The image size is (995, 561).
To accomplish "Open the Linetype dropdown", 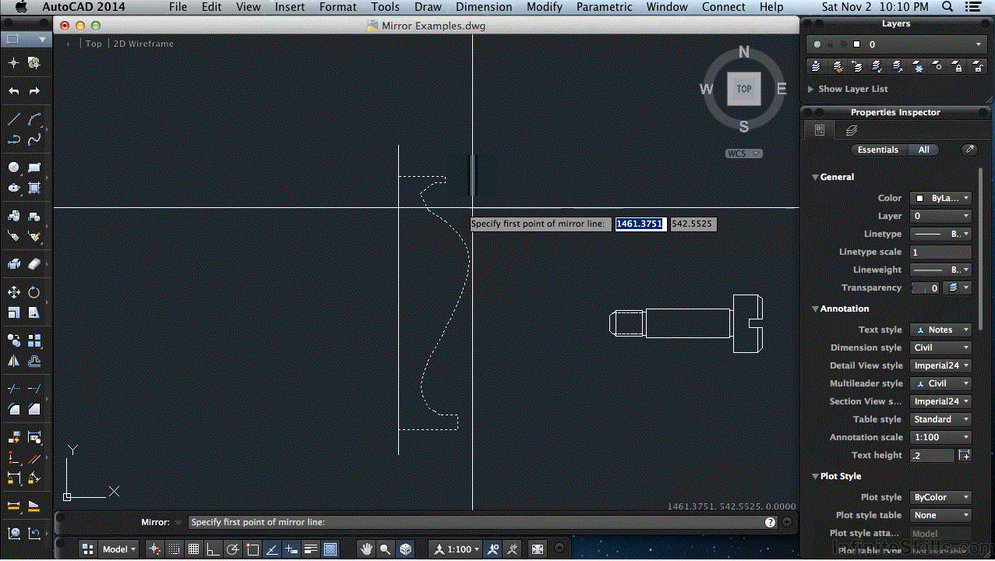I will (x=941, y=234).
